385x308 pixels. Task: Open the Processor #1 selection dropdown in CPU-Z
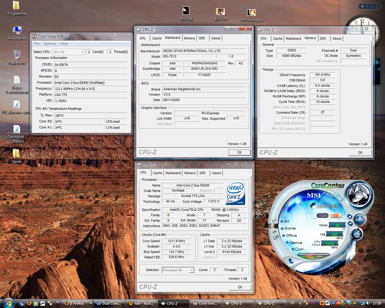pos(178,270)
